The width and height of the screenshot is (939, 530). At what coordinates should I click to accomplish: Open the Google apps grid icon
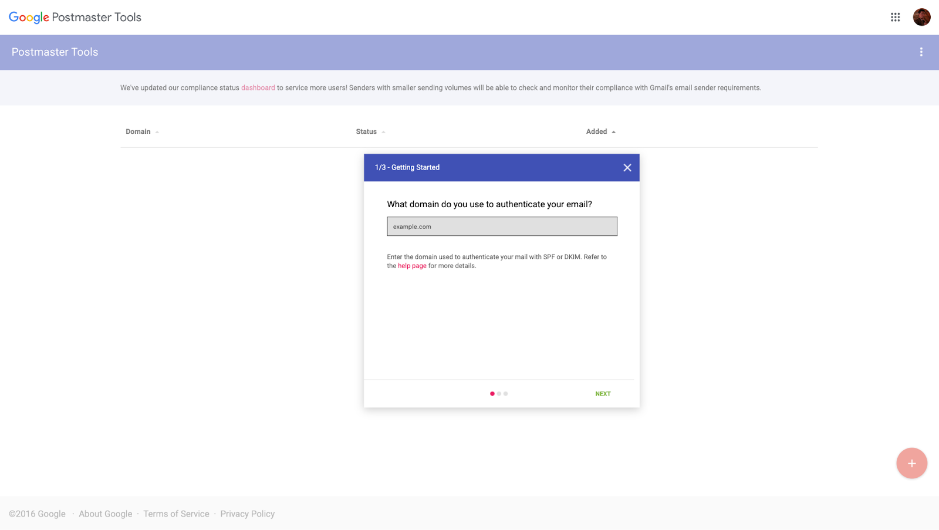pos(895,17)
